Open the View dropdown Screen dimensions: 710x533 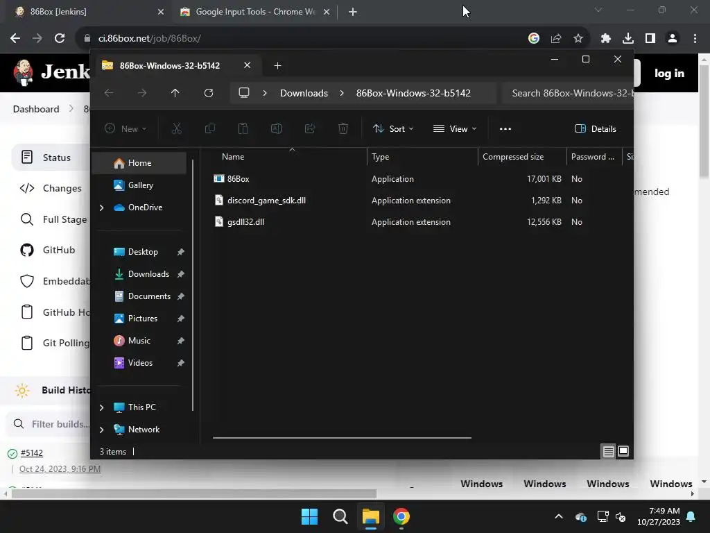point(455,128)
